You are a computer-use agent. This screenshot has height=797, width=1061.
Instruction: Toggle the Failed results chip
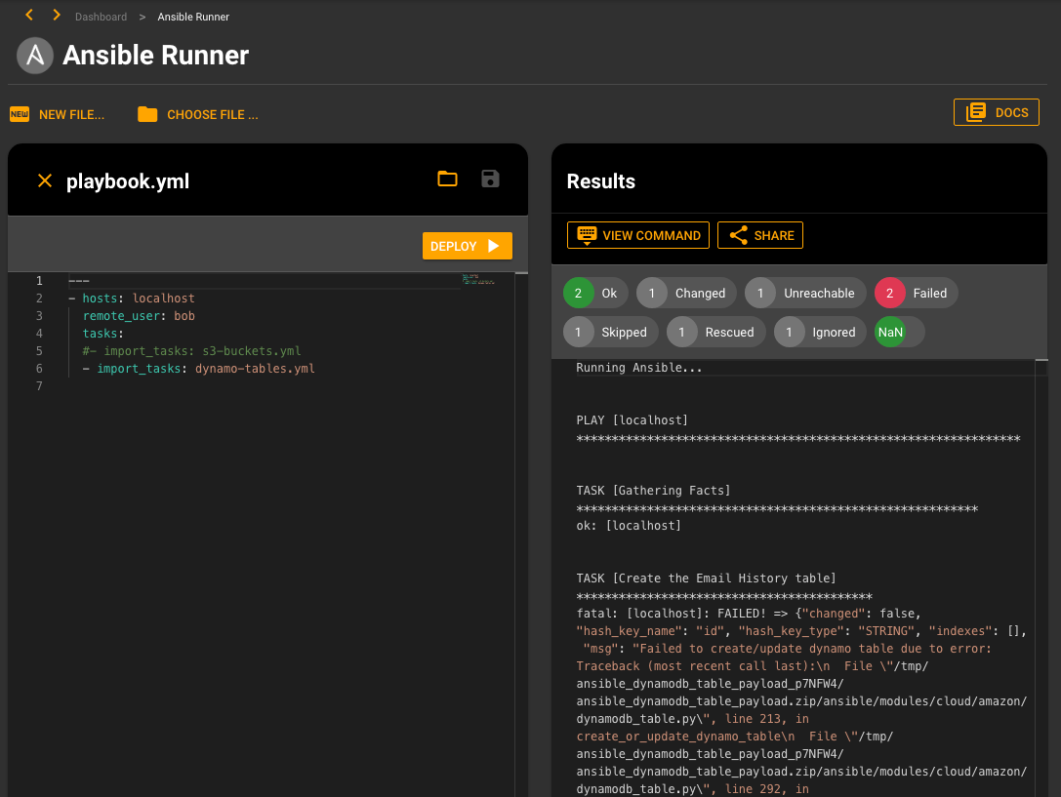[915, 293]
